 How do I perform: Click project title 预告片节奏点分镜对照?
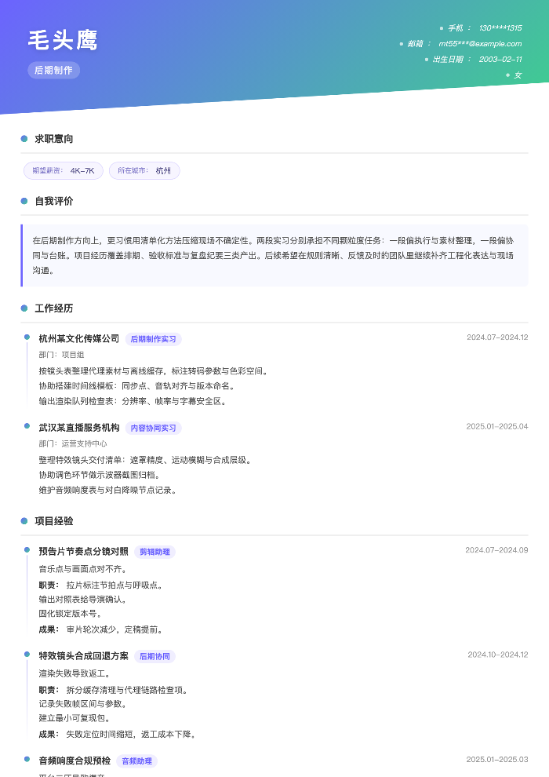point(84,552)
